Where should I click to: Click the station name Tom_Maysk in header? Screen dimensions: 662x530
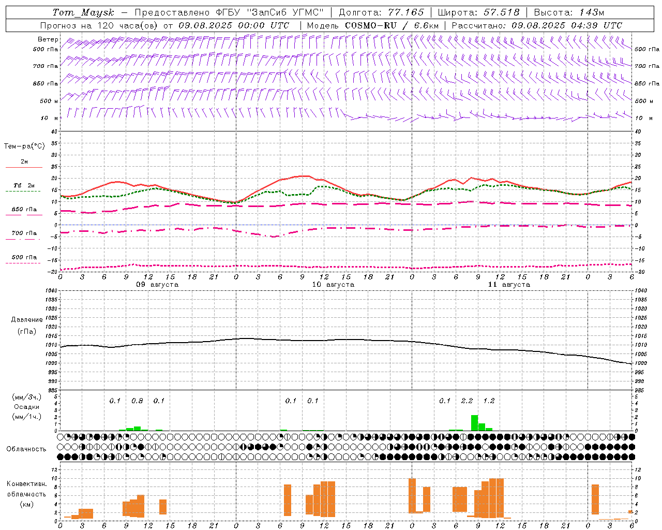coord(83,12)
